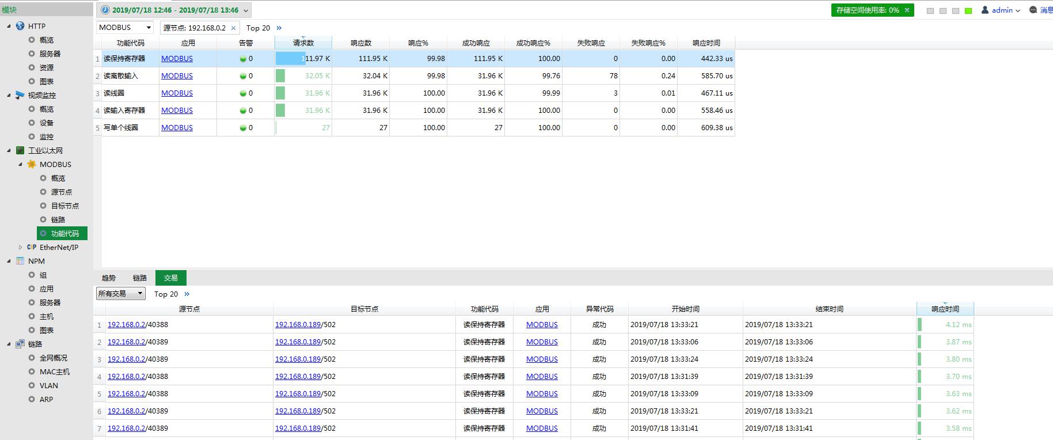Click bullet icon beside 目标节点
The height and width of the screenshot is (440, 1053).
click(43, 206)
